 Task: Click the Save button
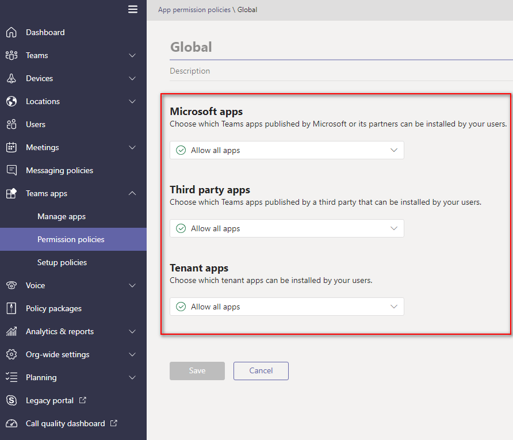point(197,370)
